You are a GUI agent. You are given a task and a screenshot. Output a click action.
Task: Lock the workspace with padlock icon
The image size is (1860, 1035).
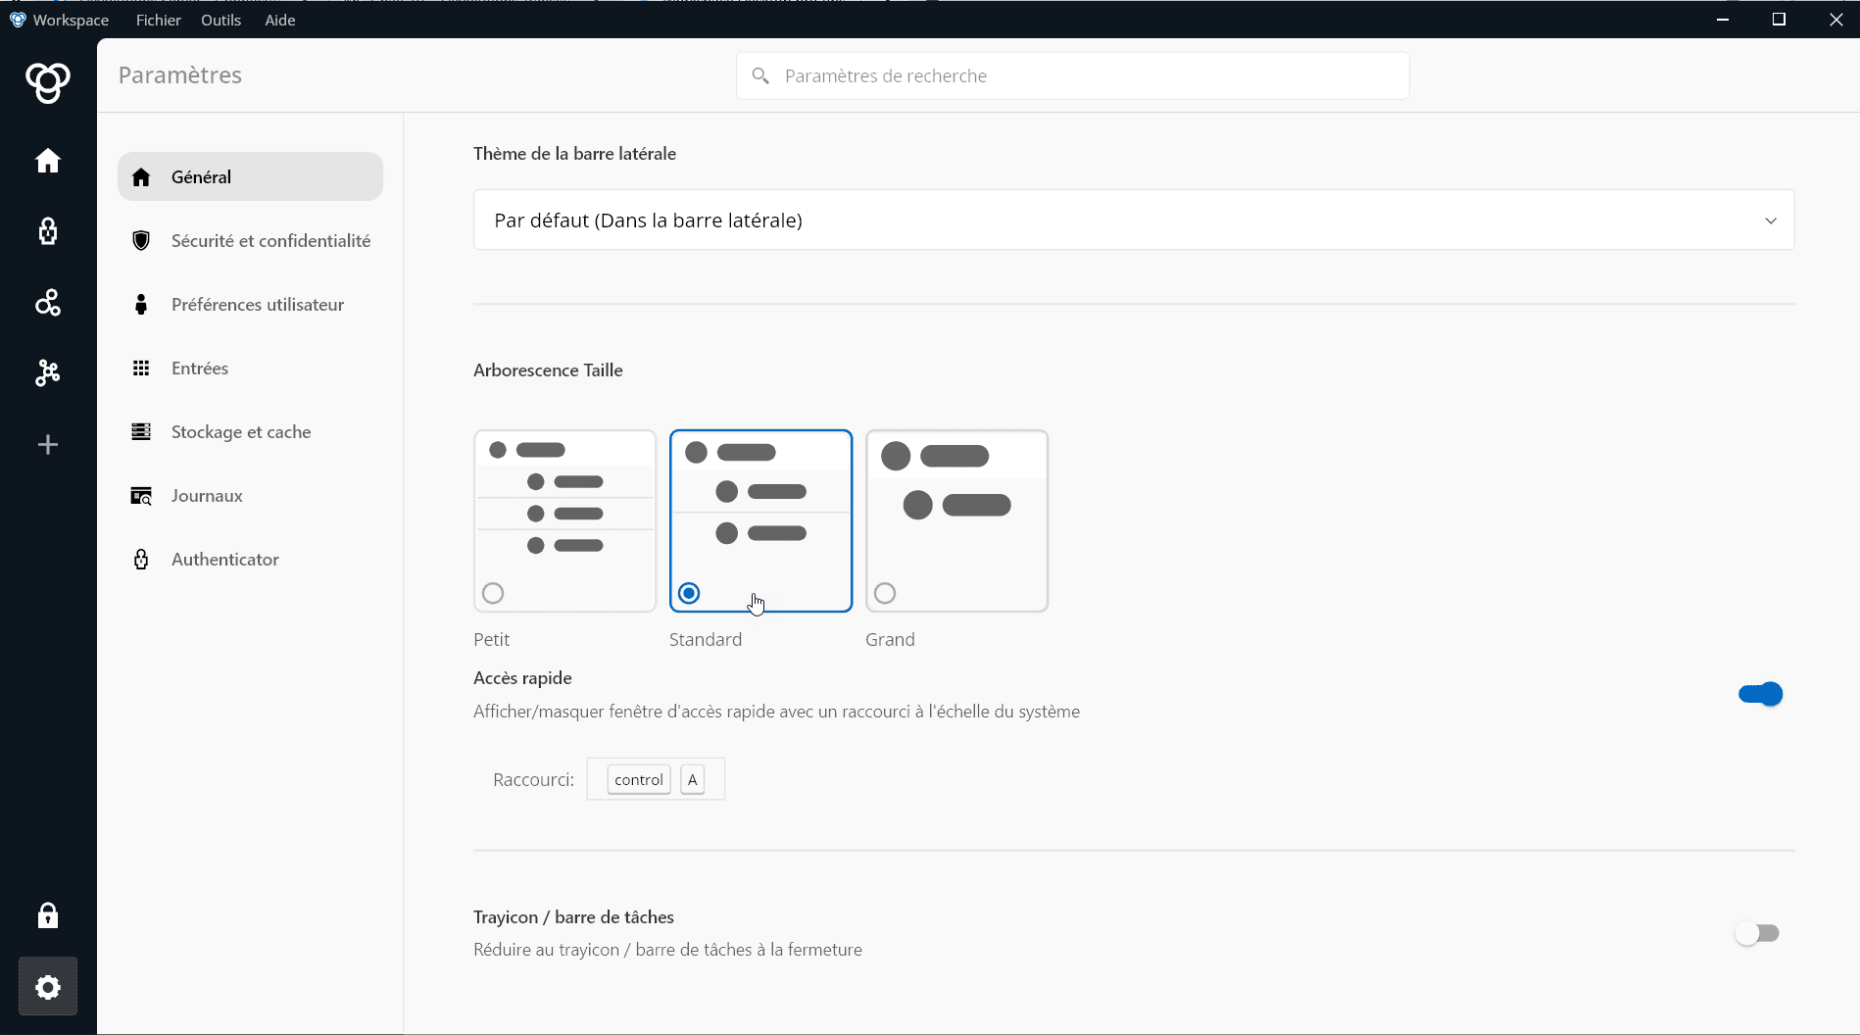[48, 915]
